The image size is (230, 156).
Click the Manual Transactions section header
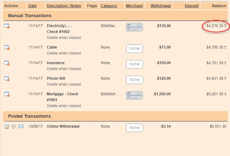pos(115,16)
